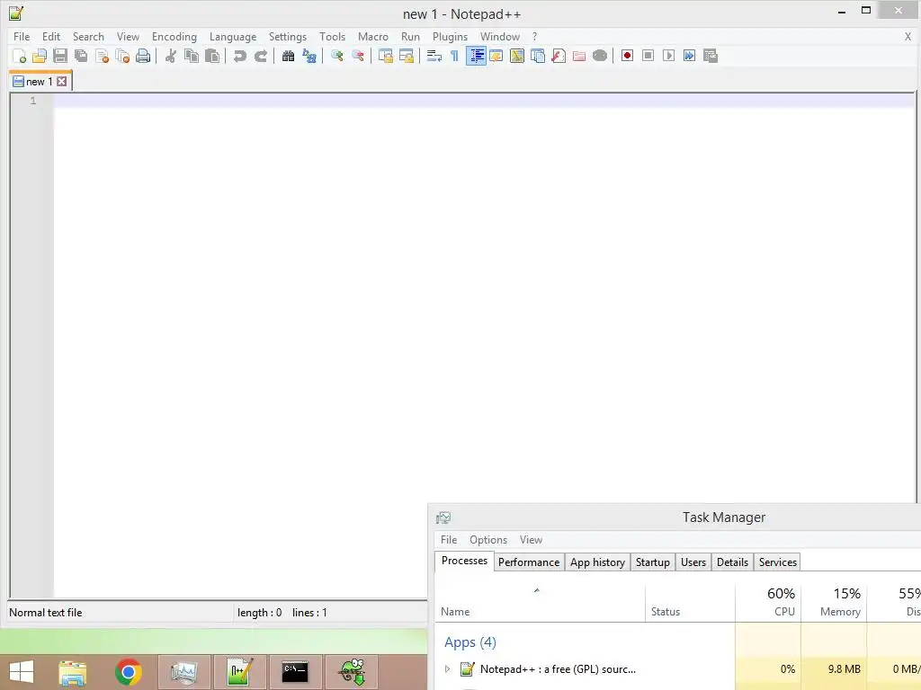Click the Stop Recording macro icon
The width and height of the screenshot is (921, 690).
[648, 56]
